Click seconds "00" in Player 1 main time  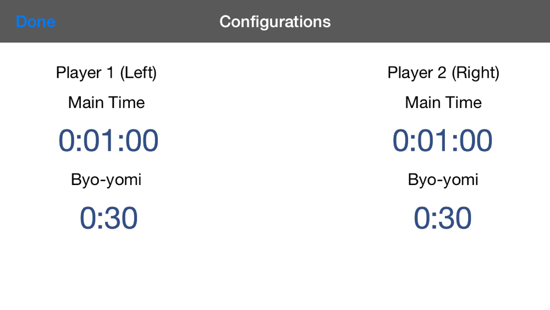point(141,140)
